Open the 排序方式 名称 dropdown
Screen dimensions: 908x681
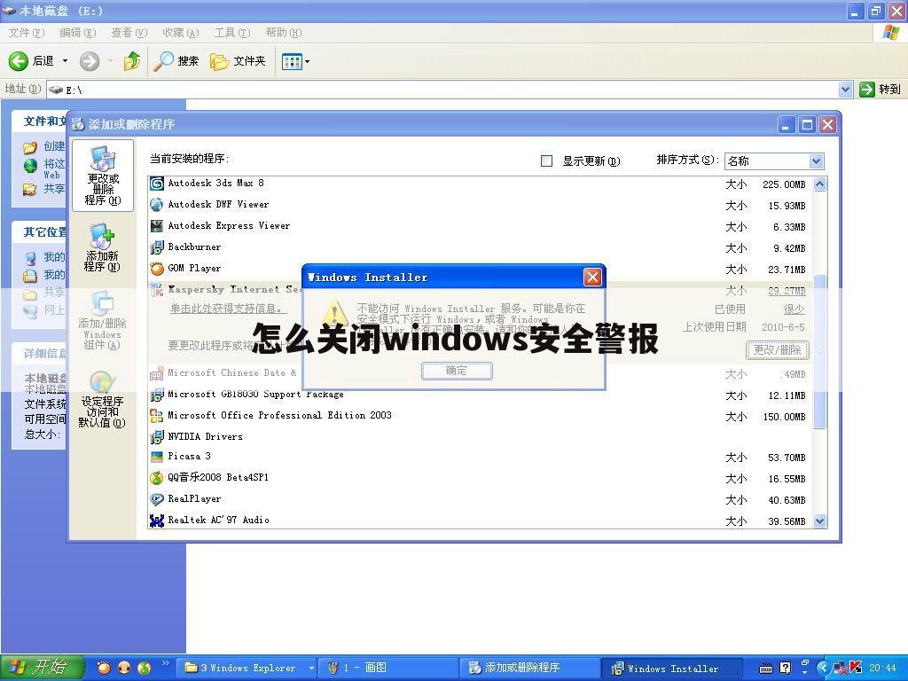(816, 160)
